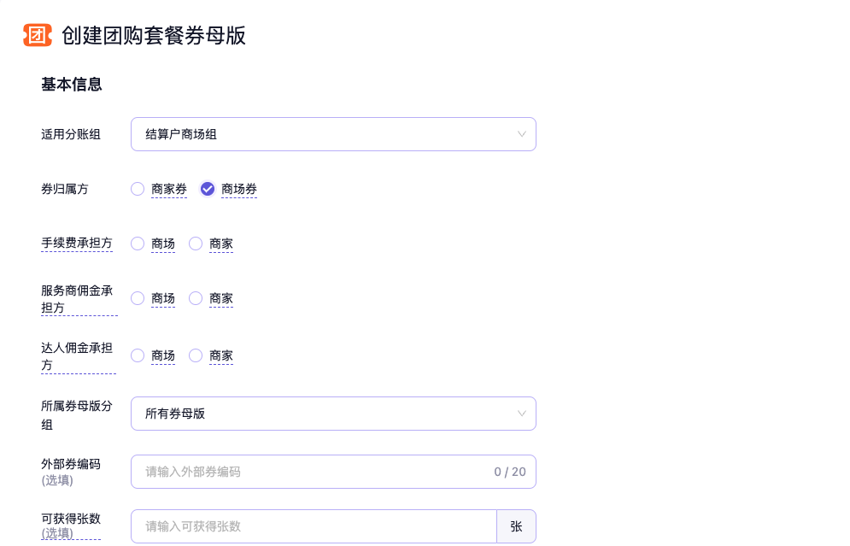850x546 pixels.
Task: Click the orange 团 logo icon
Action: 37,35
